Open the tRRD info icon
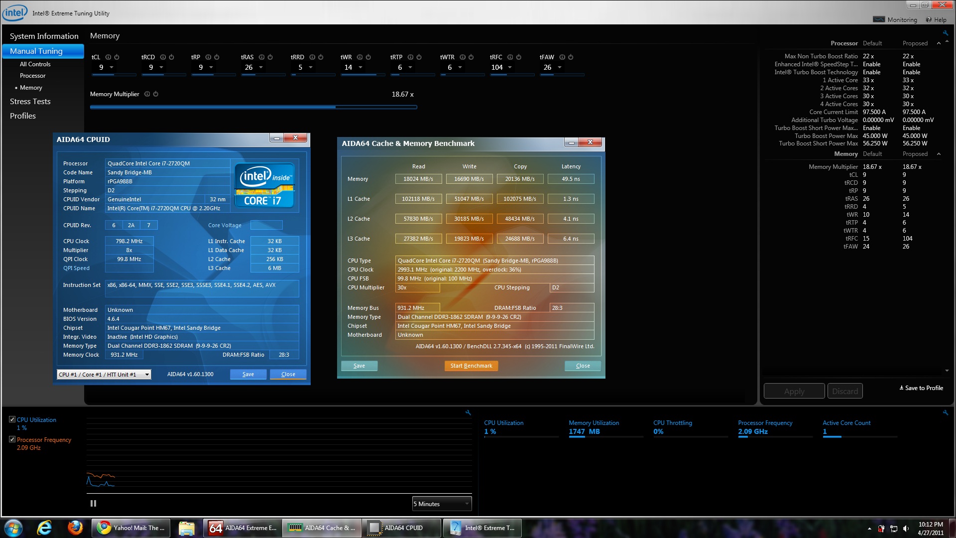The width and height of the screenshot is (956, 538). point(312,57)
